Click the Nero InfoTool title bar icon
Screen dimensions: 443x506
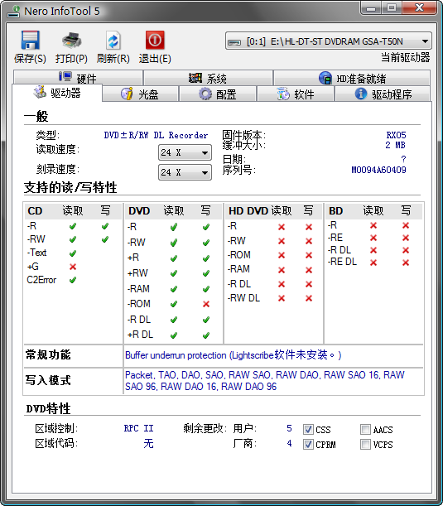pos(13,12)
